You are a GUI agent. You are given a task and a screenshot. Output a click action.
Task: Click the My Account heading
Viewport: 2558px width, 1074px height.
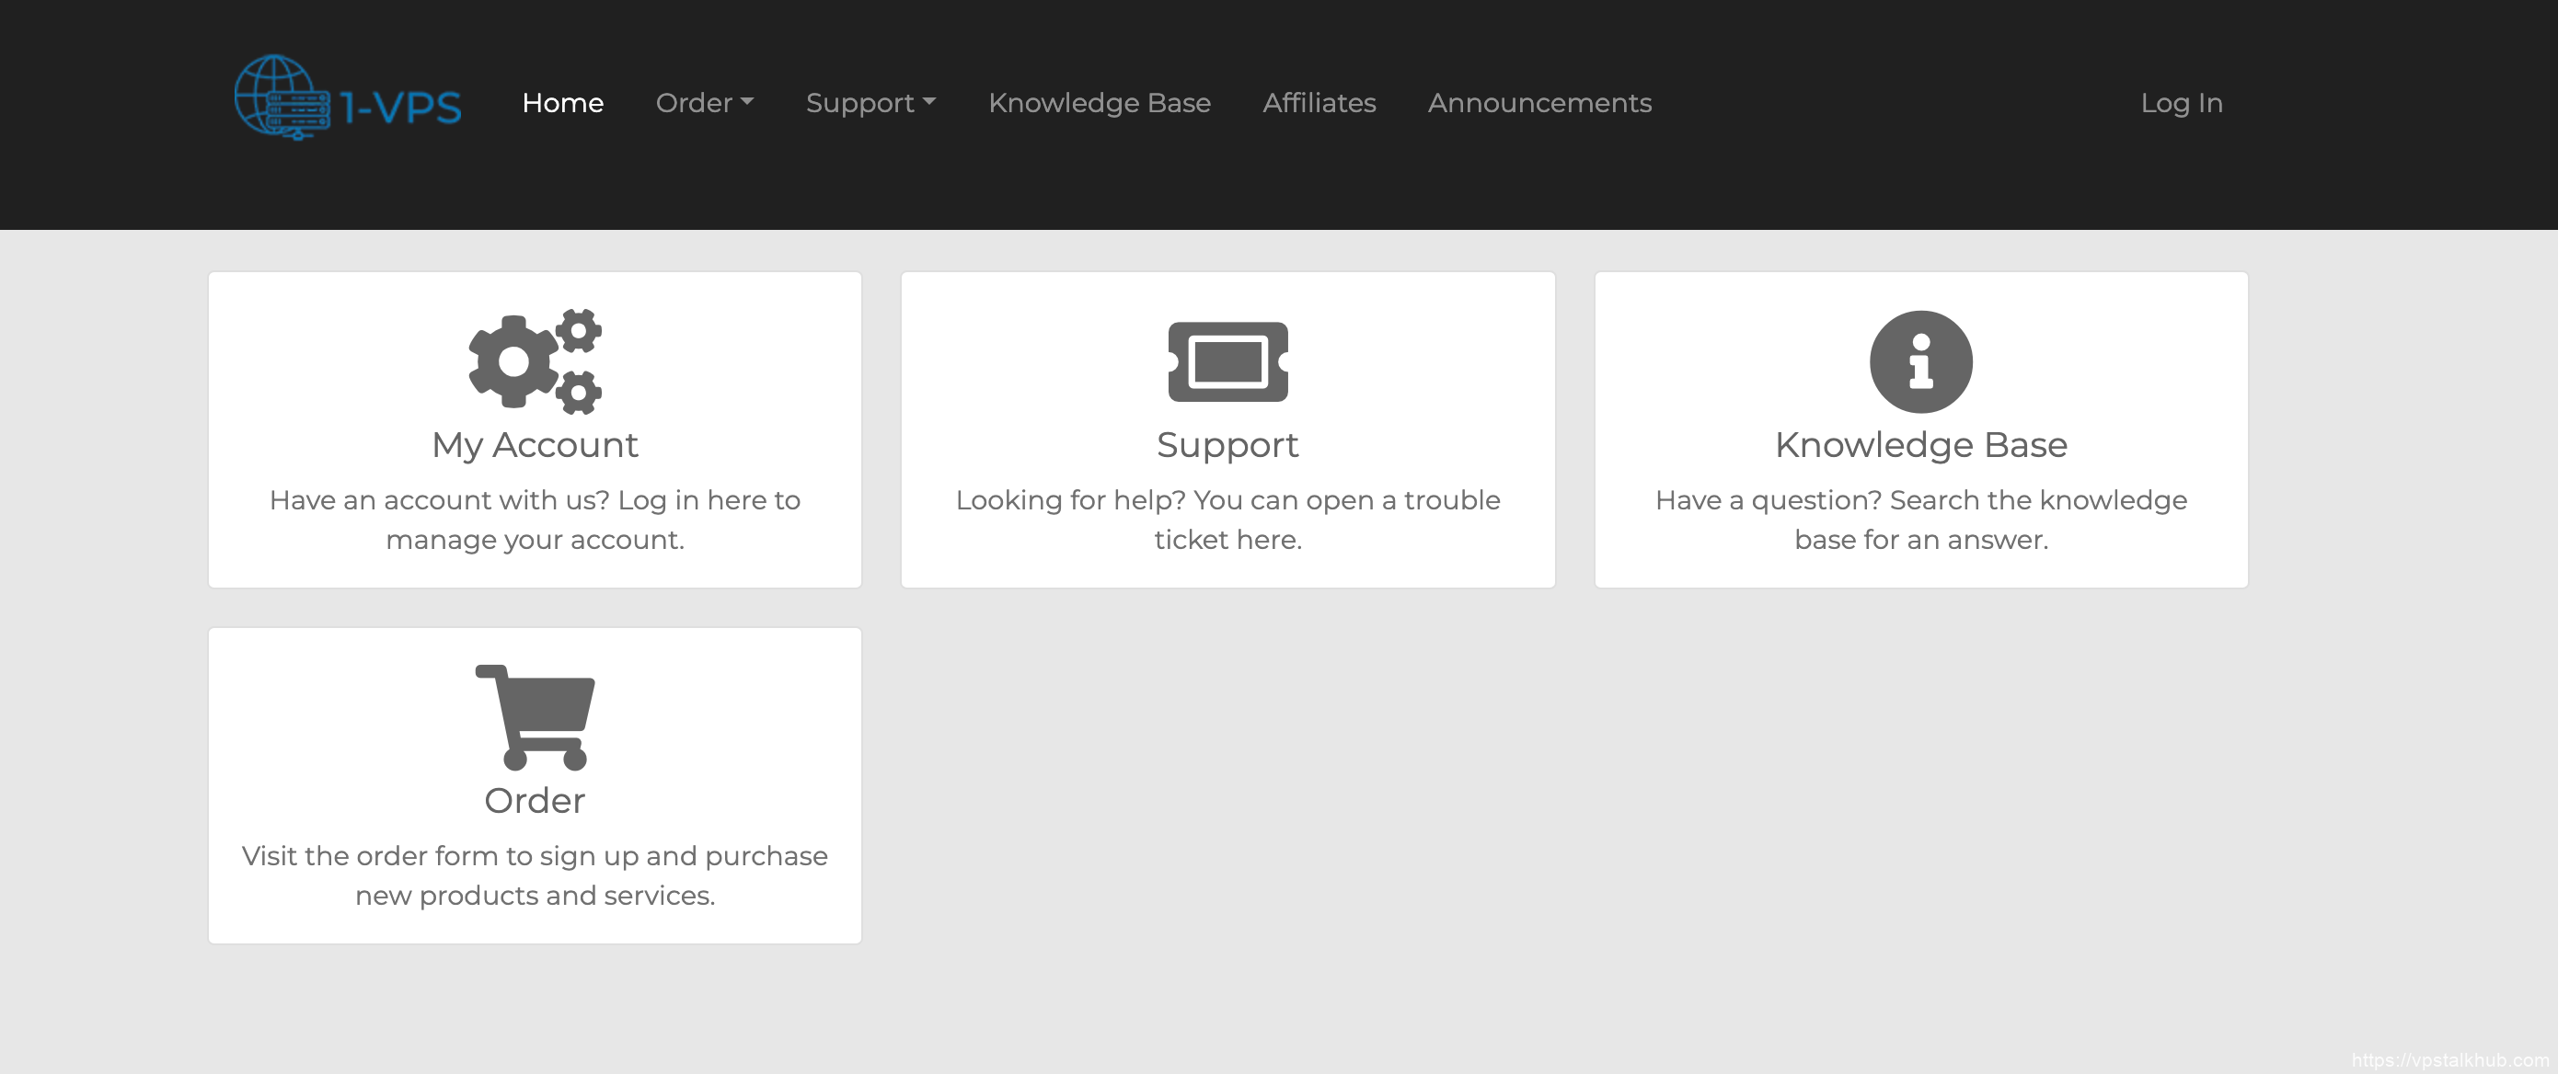coord(534,445)
